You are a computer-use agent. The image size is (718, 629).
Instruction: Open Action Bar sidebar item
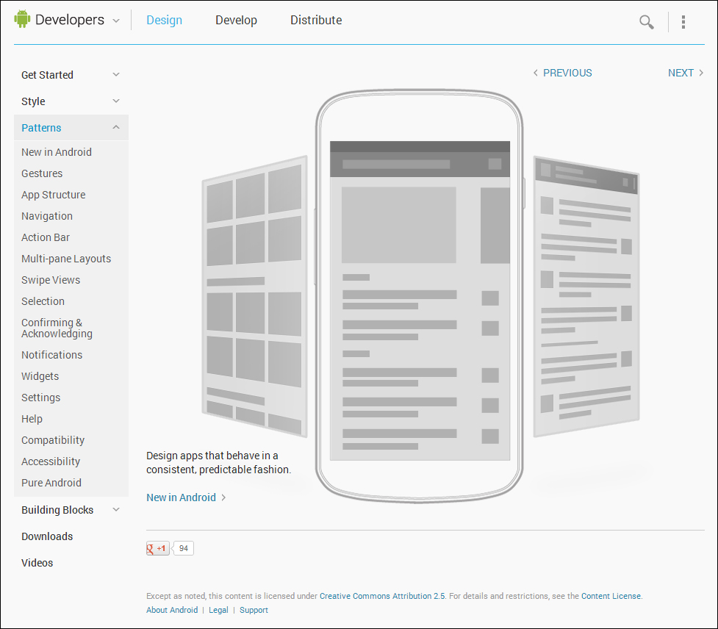coord(46,237)
